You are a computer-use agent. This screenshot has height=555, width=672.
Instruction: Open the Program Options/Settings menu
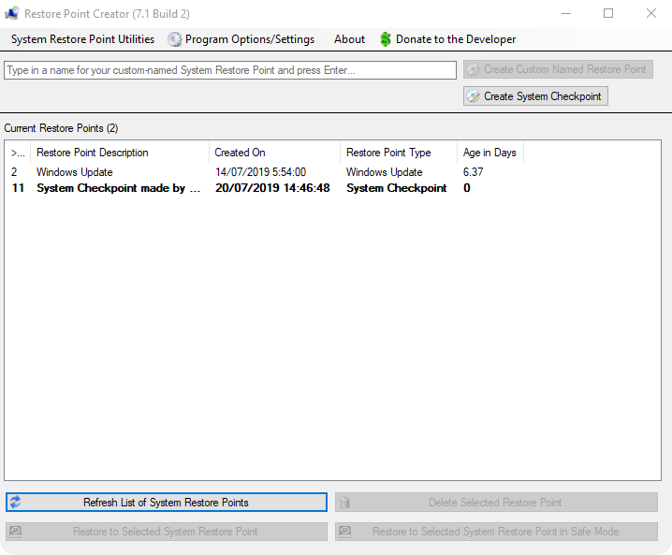click(x=249, y=39)
